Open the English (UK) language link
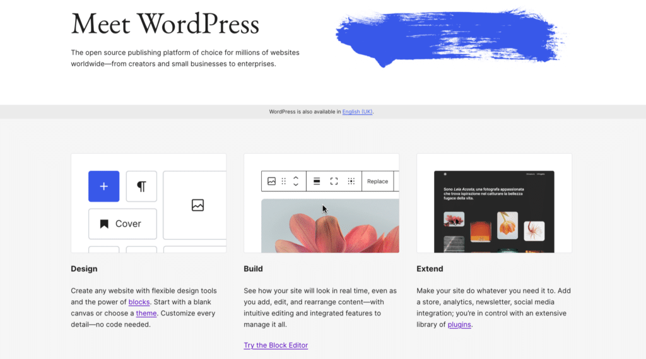The height and width of the screenshot is (359, 646). pyautogui.click(x=357, y=112)
